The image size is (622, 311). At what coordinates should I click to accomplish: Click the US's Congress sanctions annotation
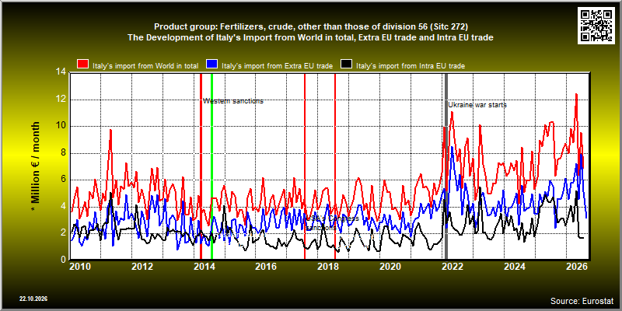[333, 223]
